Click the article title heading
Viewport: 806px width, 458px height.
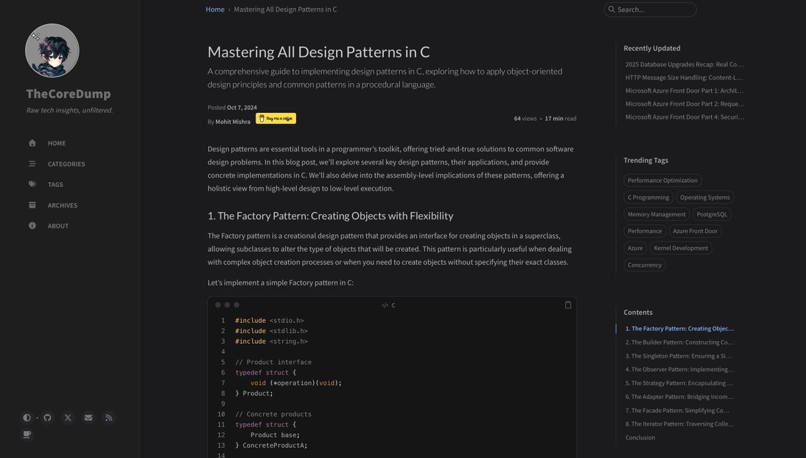319,52
